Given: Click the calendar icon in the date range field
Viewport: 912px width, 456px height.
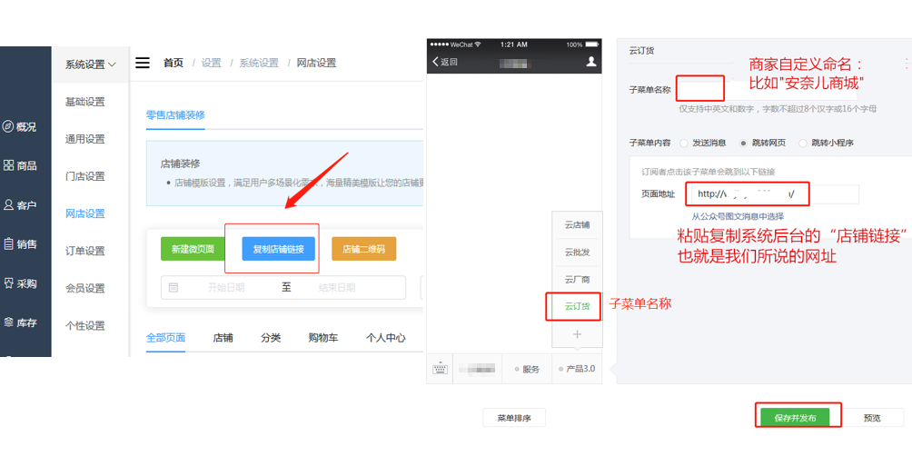Looking at the screenshot, I should pos(173,287).
